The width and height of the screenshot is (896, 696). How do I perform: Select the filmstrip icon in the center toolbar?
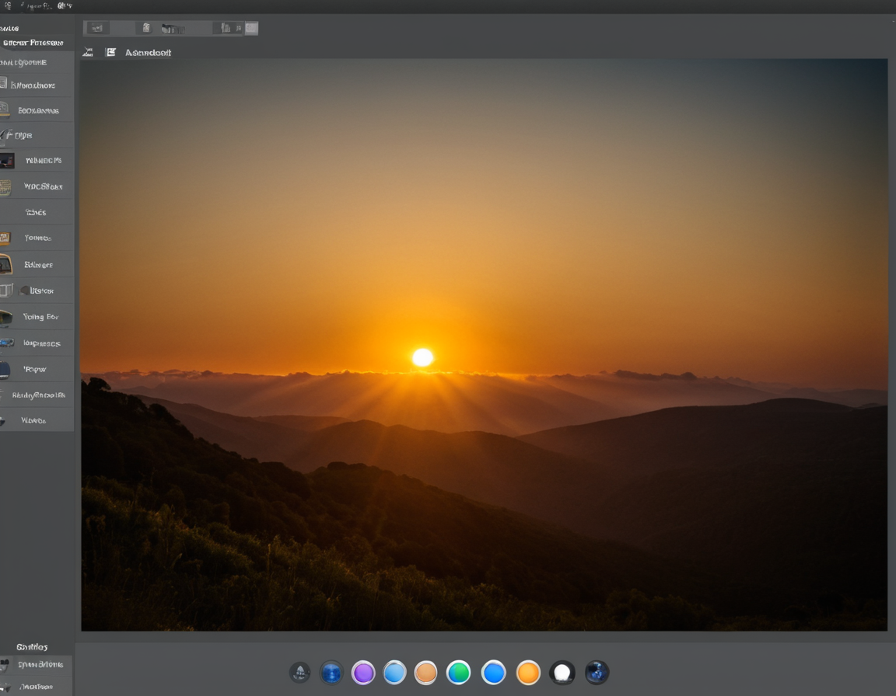coord(171,29)
